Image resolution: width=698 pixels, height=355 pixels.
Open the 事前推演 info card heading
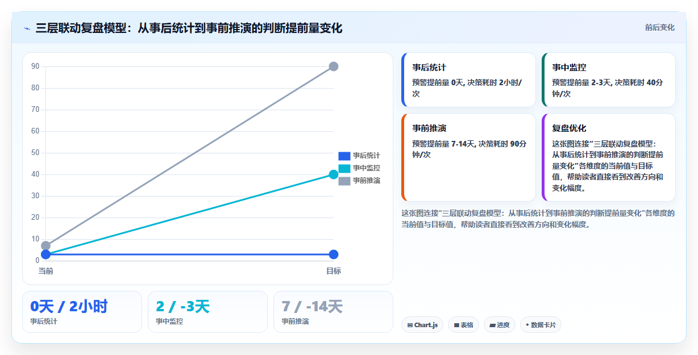(429, 128)
